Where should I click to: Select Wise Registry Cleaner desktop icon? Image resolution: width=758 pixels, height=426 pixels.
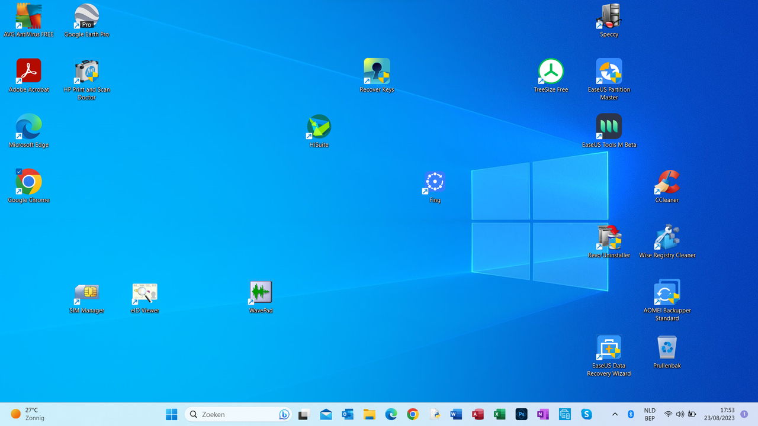667,241
